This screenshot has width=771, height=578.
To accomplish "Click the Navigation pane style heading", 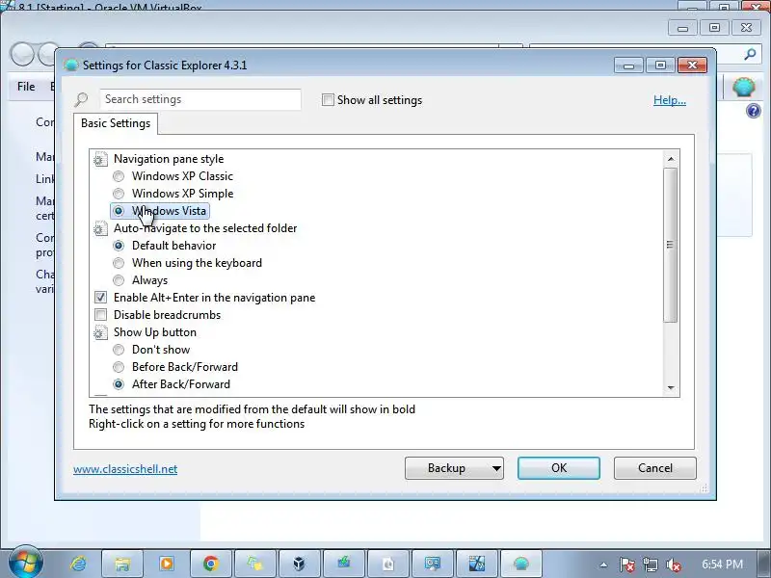I will 169,159.
